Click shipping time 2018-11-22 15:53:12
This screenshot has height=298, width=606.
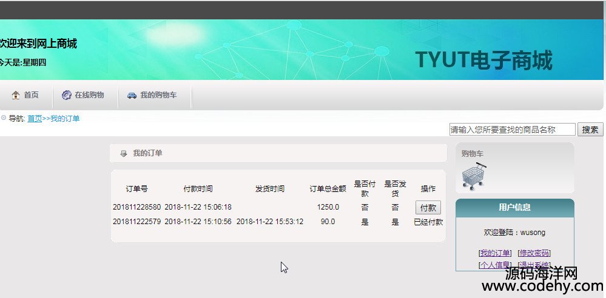pyautogui.click(x=270, y=222)
